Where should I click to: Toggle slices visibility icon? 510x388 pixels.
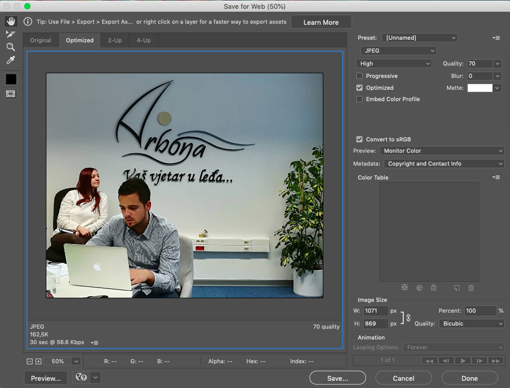coord(11,94)
